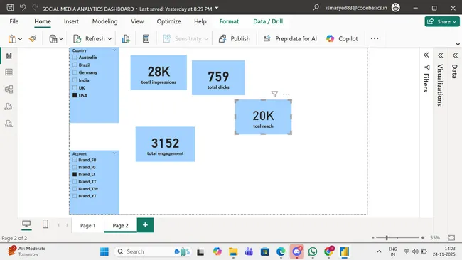
Task: Click Refresh button
Action: coord(89,38)
